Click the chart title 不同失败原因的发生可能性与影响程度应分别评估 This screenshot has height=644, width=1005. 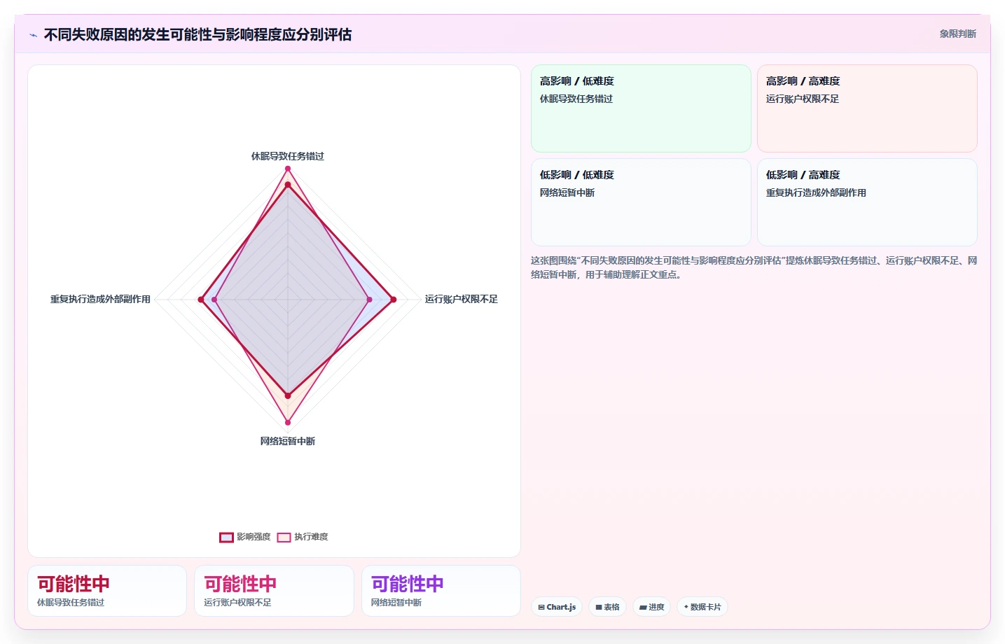197,34
